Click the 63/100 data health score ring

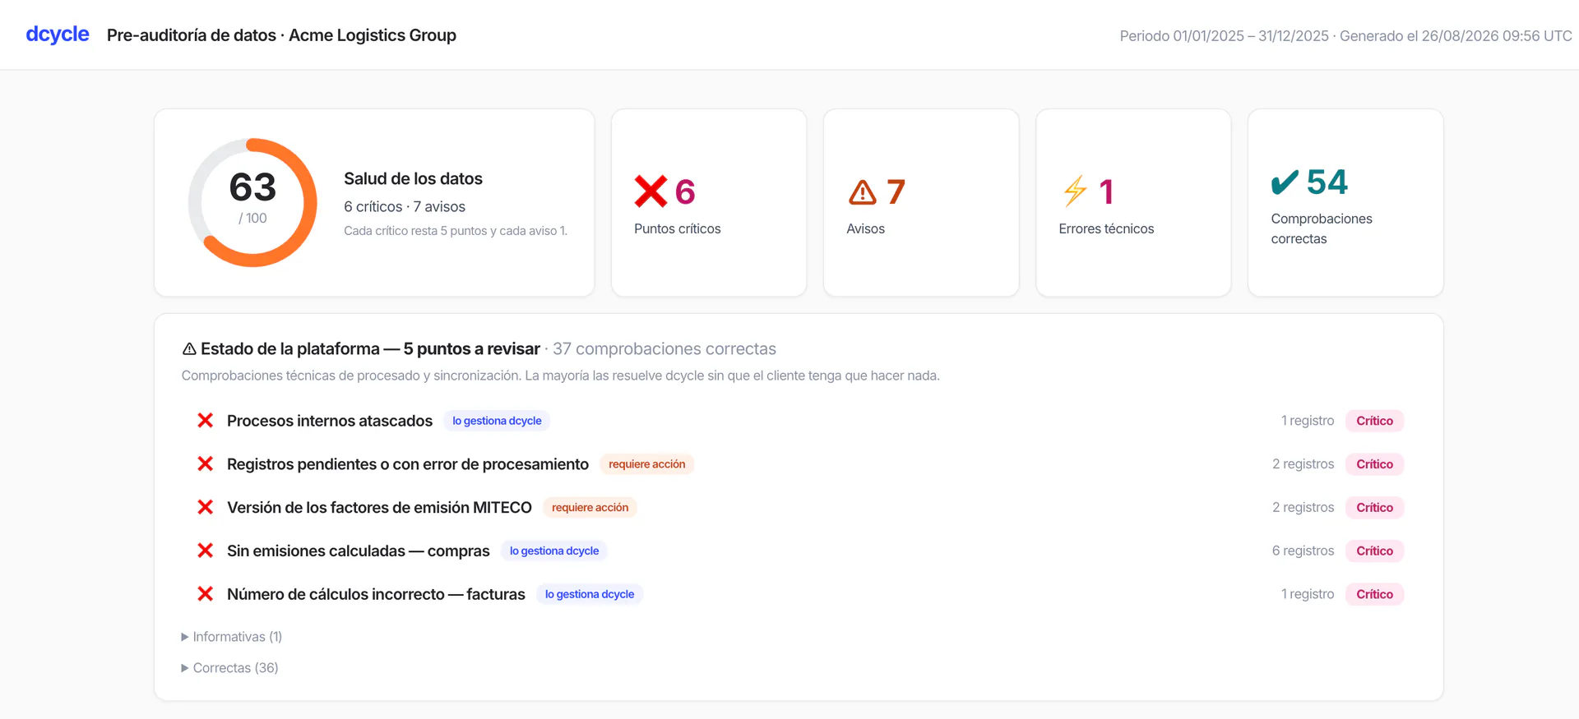[x=252, y=202]
